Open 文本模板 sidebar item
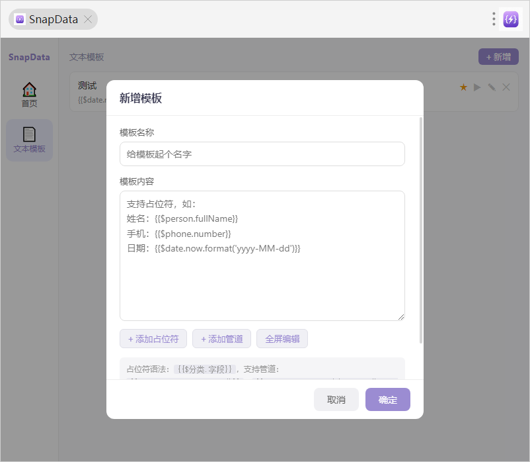 [x=29, y=140]
